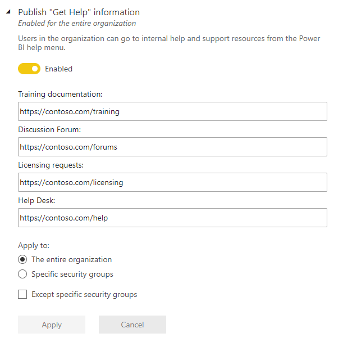Collapse the Publish "Get Help" information section
This screenshot has height=342, width=343.
(8, 12)
